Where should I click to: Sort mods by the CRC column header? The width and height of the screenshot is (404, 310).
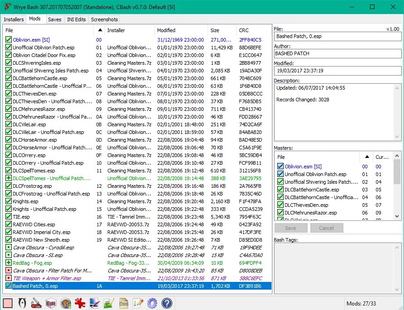(x=253, y=30)
